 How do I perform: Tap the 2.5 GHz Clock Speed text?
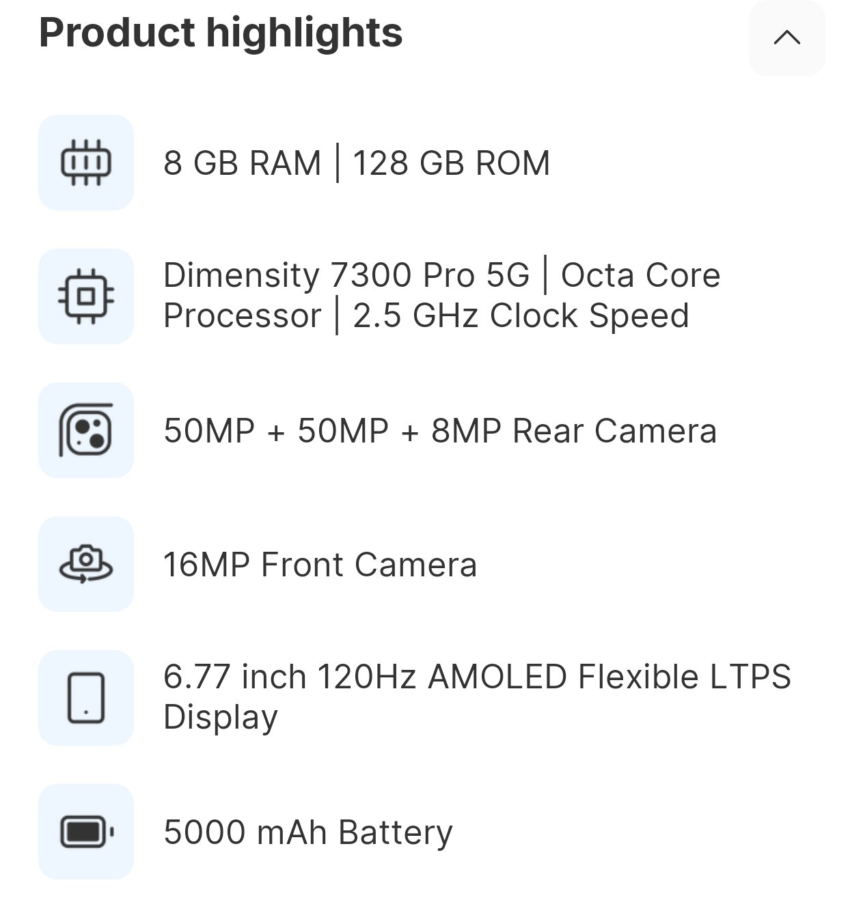pyautogui.click(x=521, y=315)
